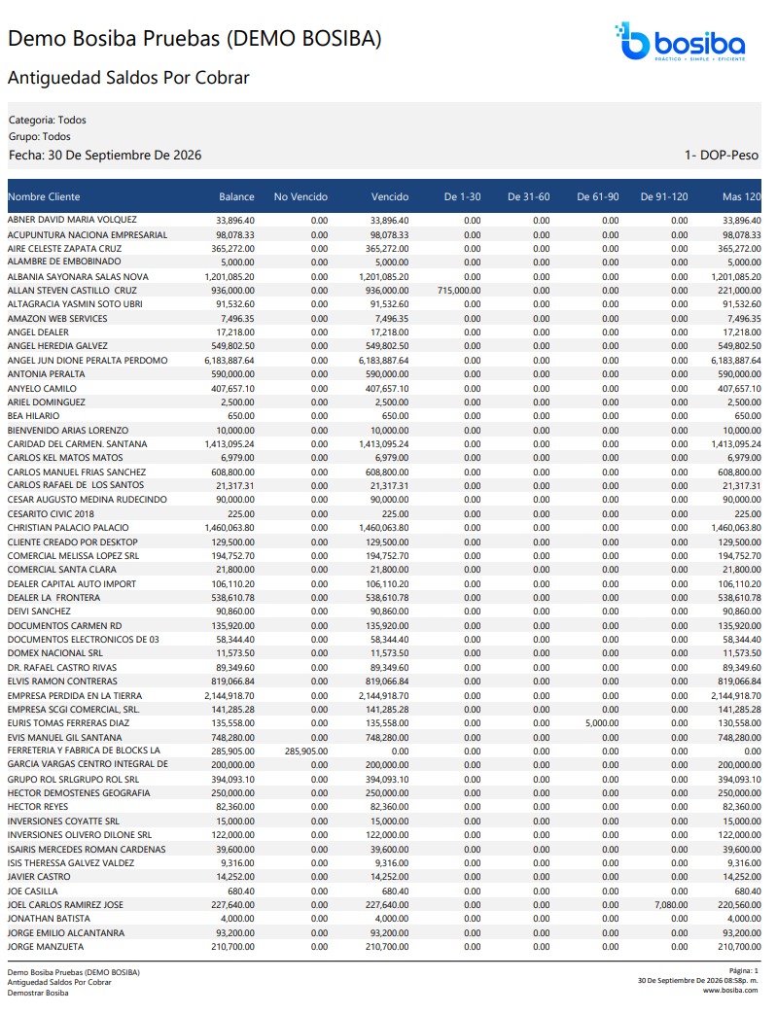Click the ANGEL JUN DIONE PERALTA PERDOMO name
Viewport: 777px width, 1014px height.
(88, 361)
